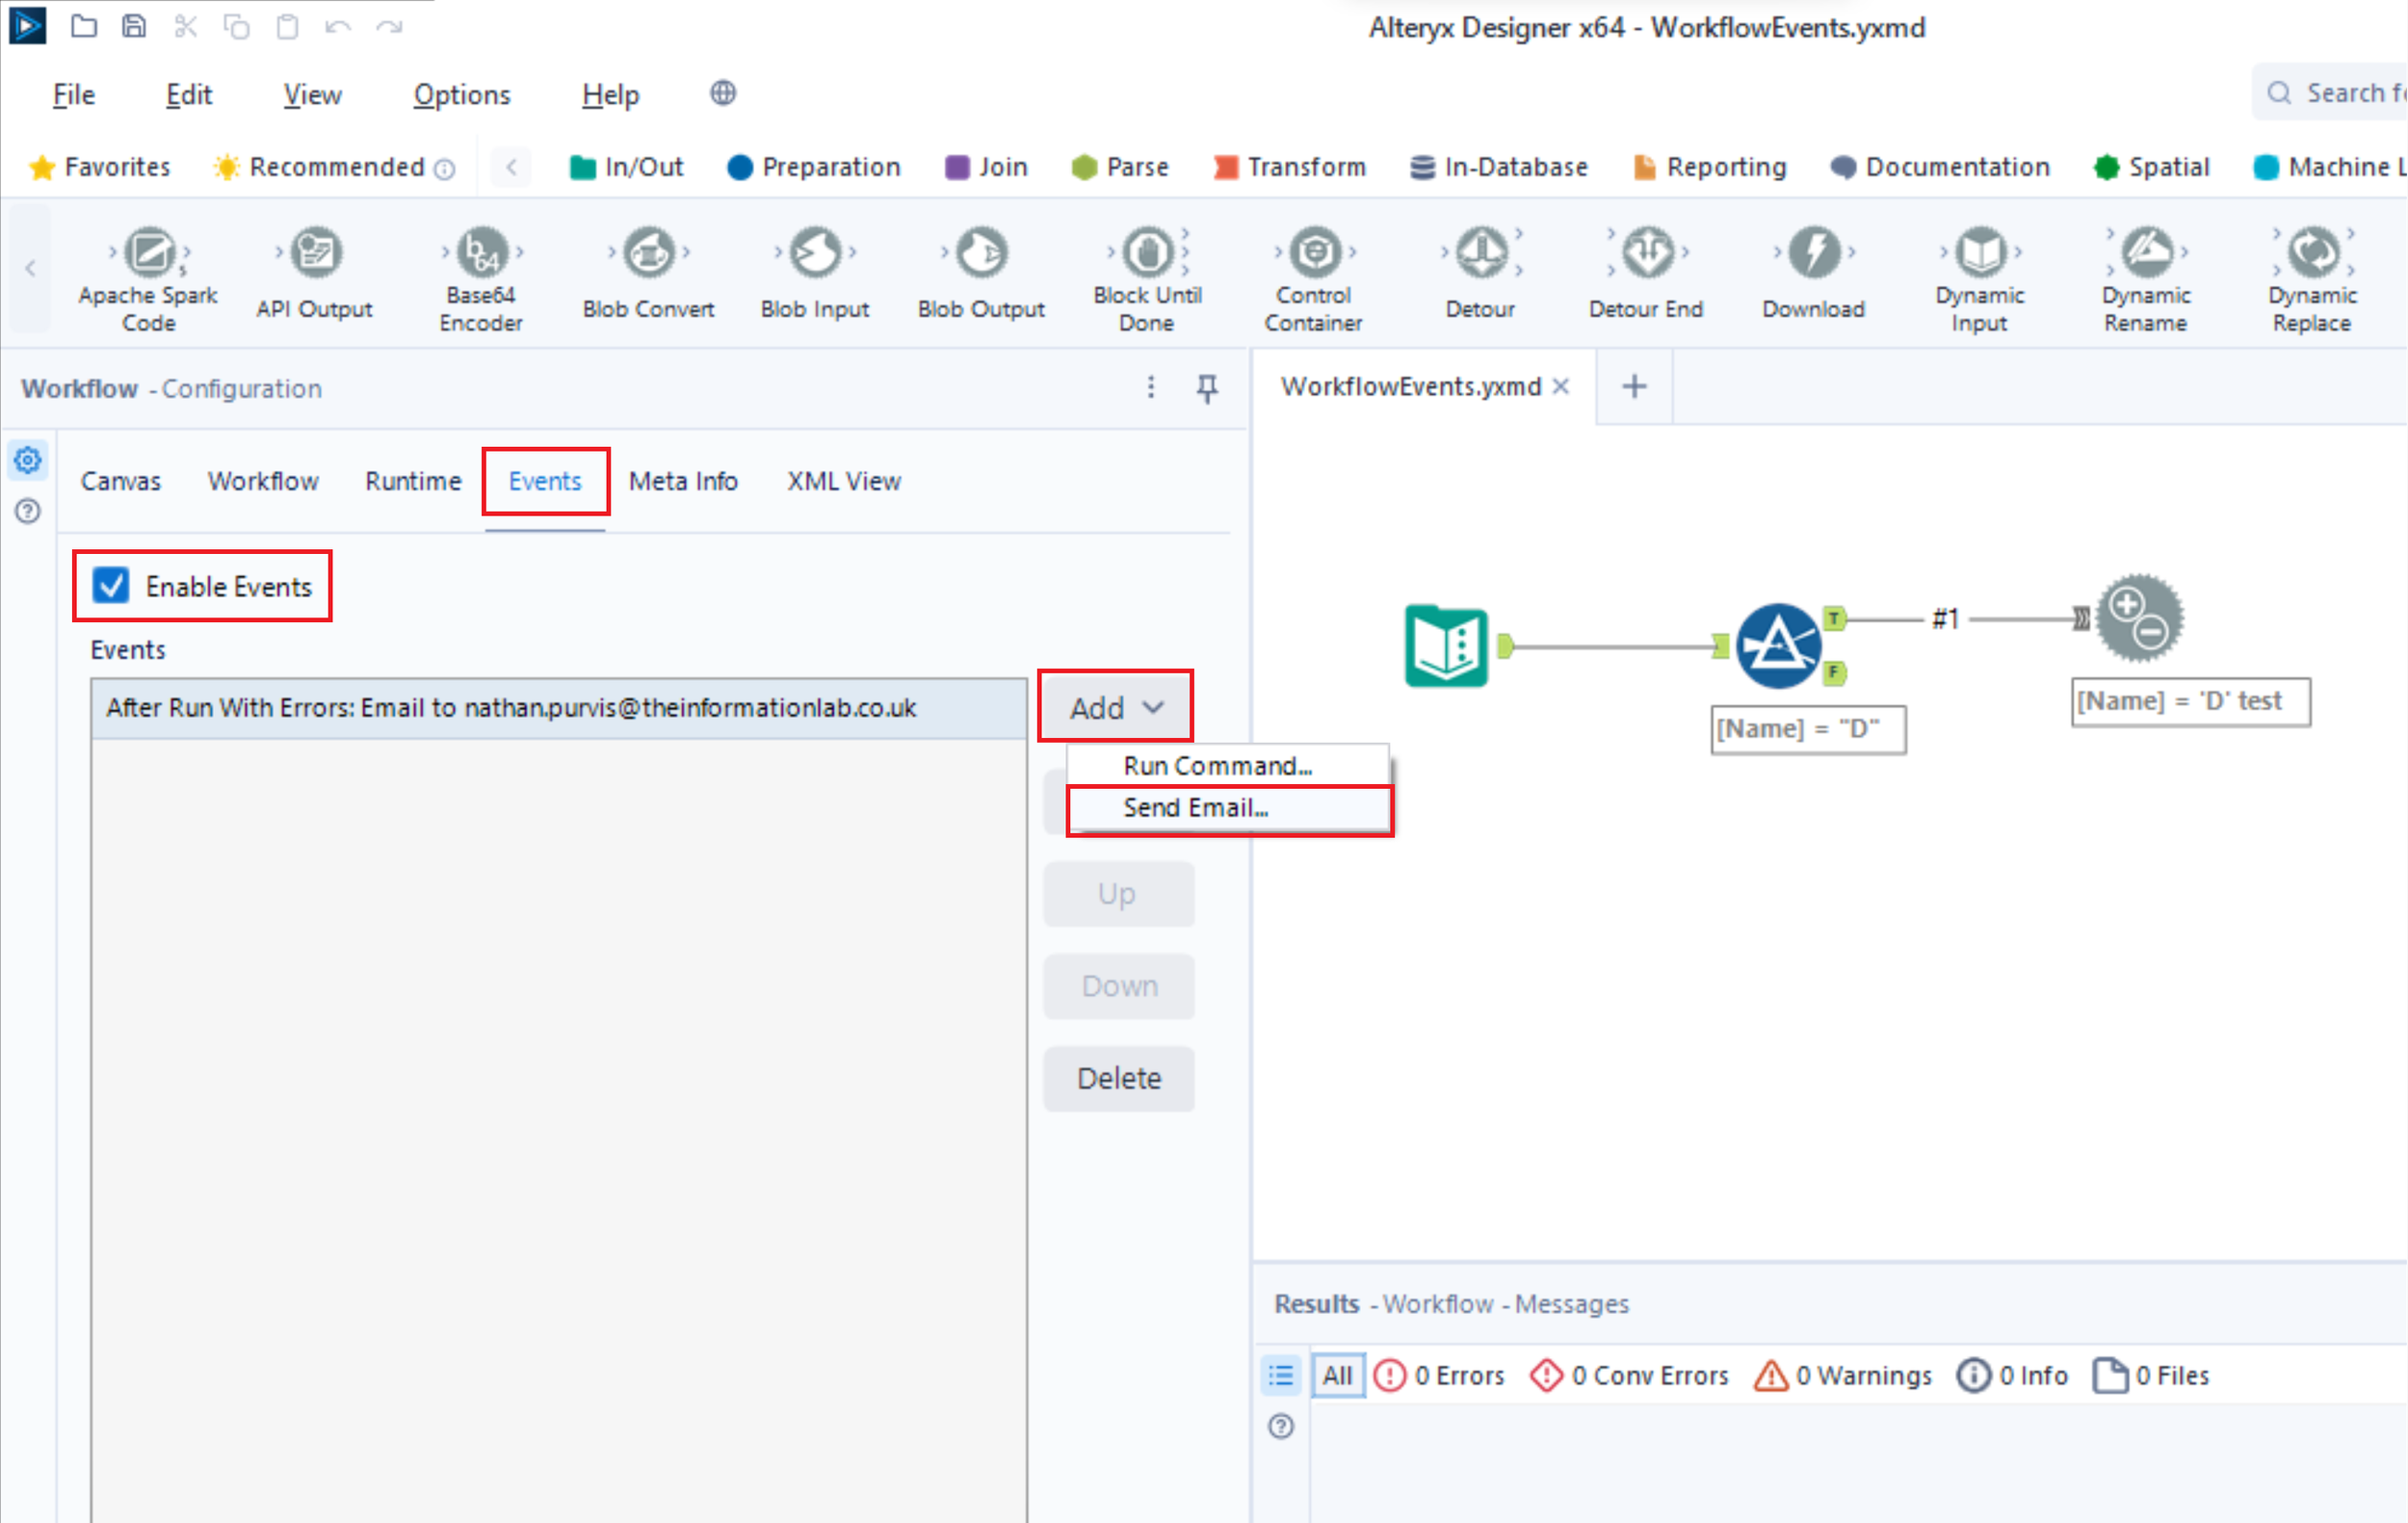Select the Dynamic Rename tool
This screenshot has height=1523, width=2408.
click(x=2146, y=253)
